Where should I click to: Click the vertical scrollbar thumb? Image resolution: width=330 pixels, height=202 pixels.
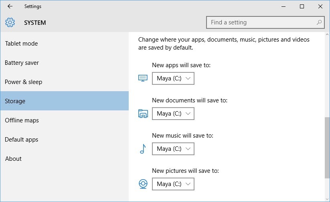[327, 147]
